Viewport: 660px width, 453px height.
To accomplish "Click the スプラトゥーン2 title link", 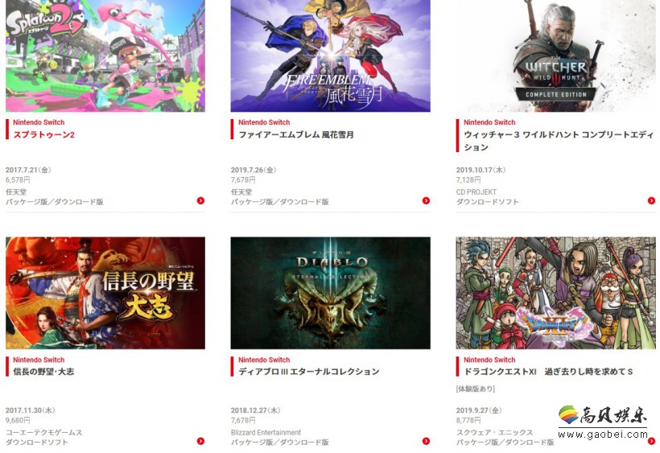I will click(43, 134).
